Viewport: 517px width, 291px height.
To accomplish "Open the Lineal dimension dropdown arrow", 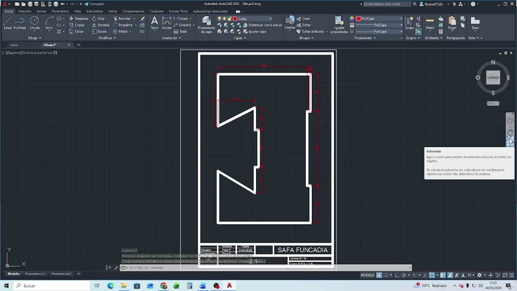I will [x=190, y=19].
